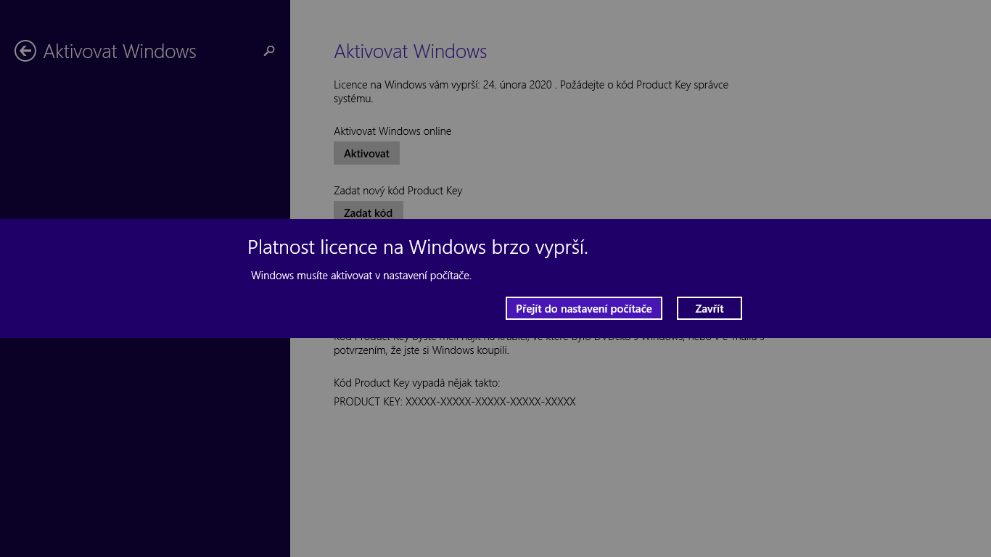
Task: Click the label Zadat nový kód Product Key
Action: [398, 191]
